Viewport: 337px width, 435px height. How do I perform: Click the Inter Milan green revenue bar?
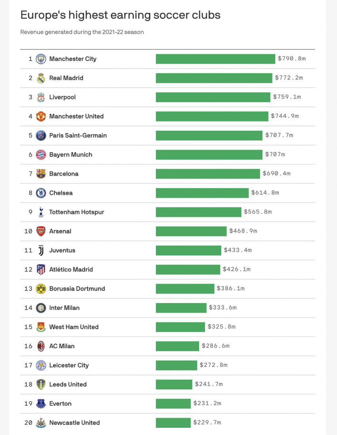tap(181, 308)
